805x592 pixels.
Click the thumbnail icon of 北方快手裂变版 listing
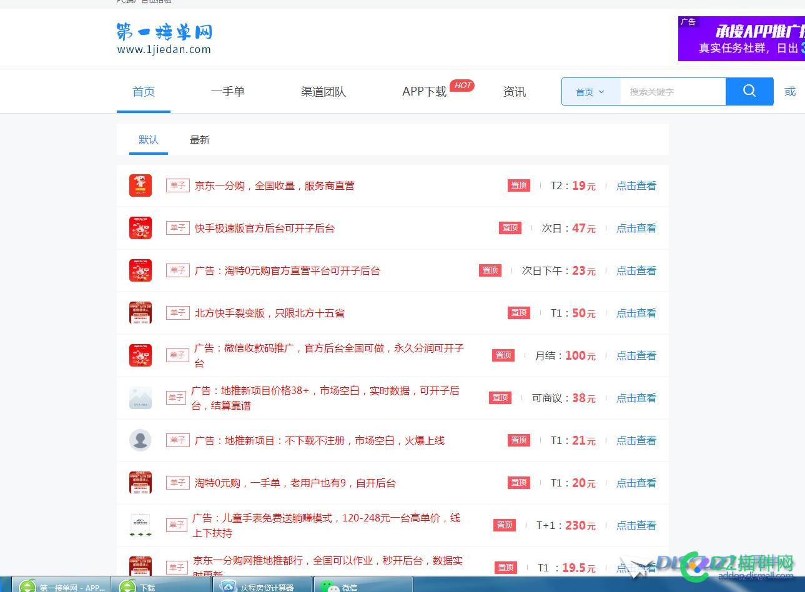coord(141,313)
